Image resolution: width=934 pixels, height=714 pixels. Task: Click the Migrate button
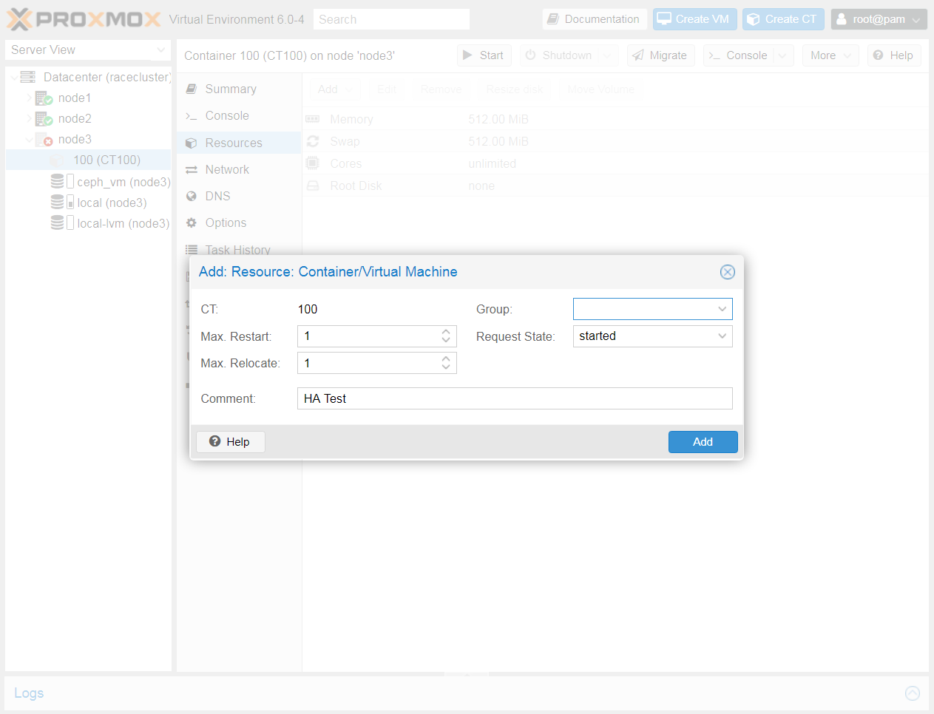[x=660, y=55]
